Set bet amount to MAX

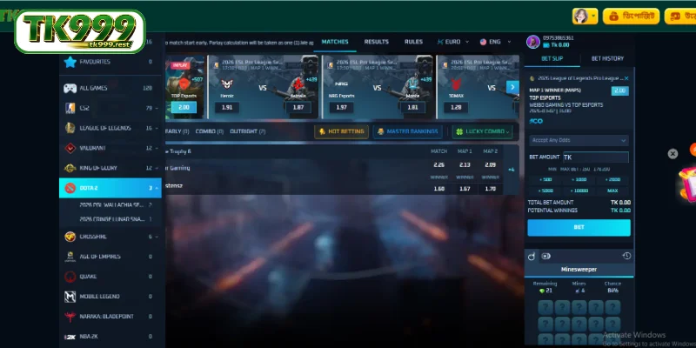(x=612, y=191)
